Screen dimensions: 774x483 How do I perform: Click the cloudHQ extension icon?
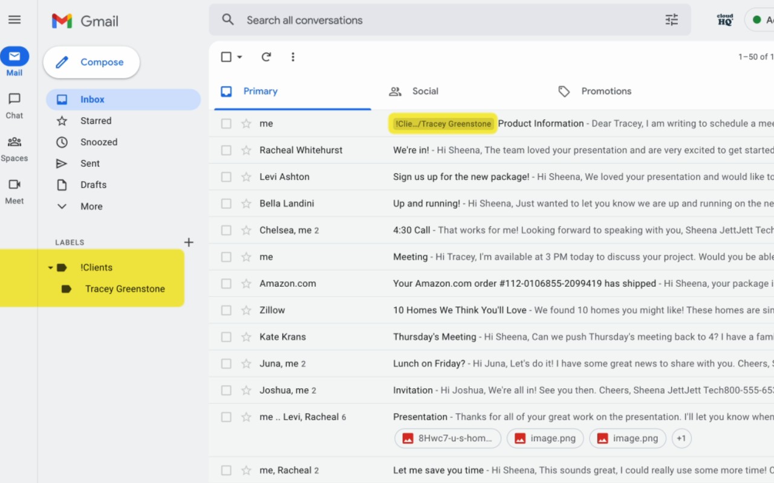[x=725, y=20]
